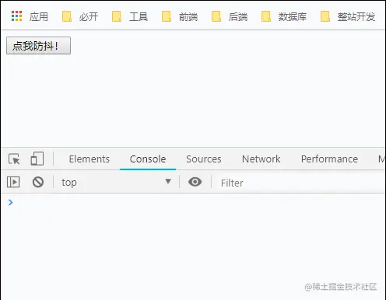Open the 工具 bookmark folder
This screenshot has height=300, width=386.
(130, 16)
